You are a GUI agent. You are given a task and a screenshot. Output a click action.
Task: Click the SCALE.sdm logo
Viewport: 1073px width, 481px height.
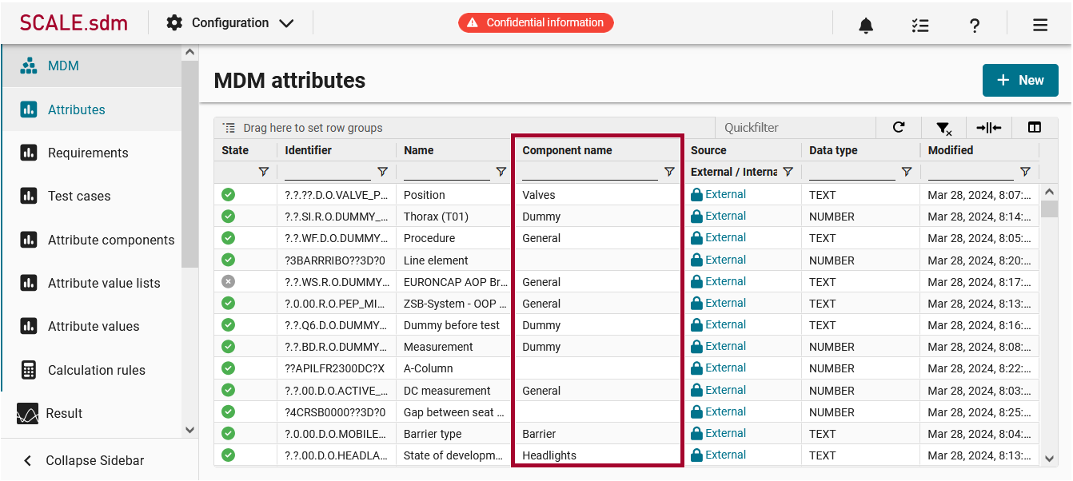click(74, 22)
